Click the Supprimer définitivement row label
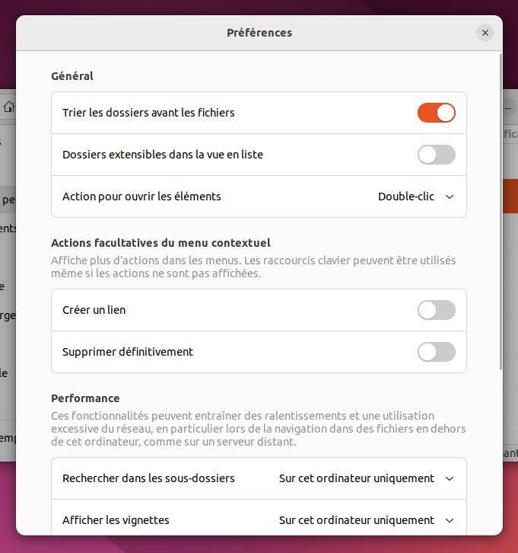The width and height of the screenshot is (518, 553). (x=128, y=352)
